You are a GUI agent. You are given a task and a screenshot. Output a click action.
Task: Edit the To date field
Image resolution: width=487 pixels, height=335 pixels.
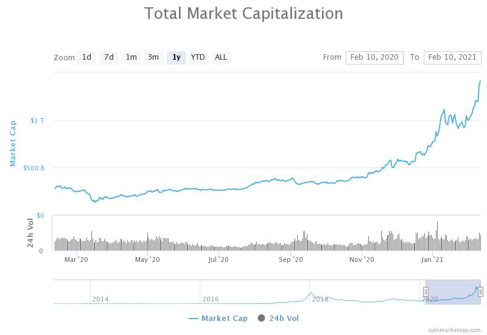[x=452, y=57]
